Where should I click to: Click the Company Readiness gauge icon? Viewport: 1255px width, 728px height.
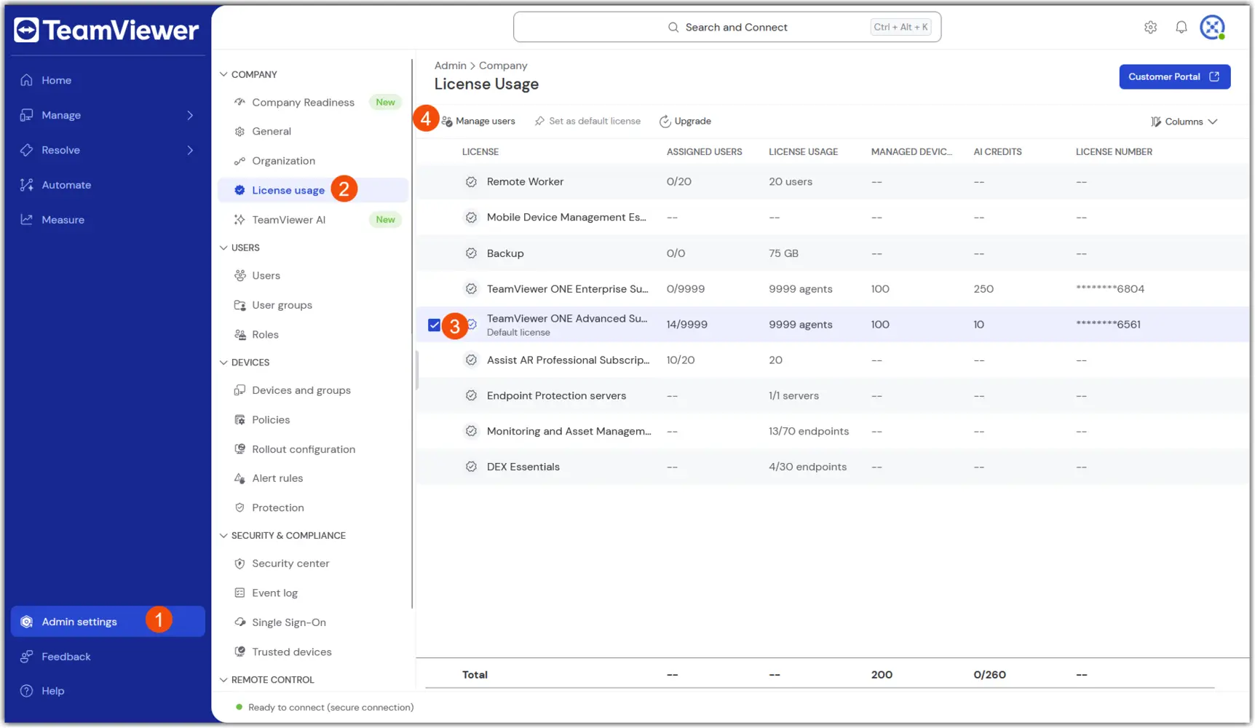239,102
